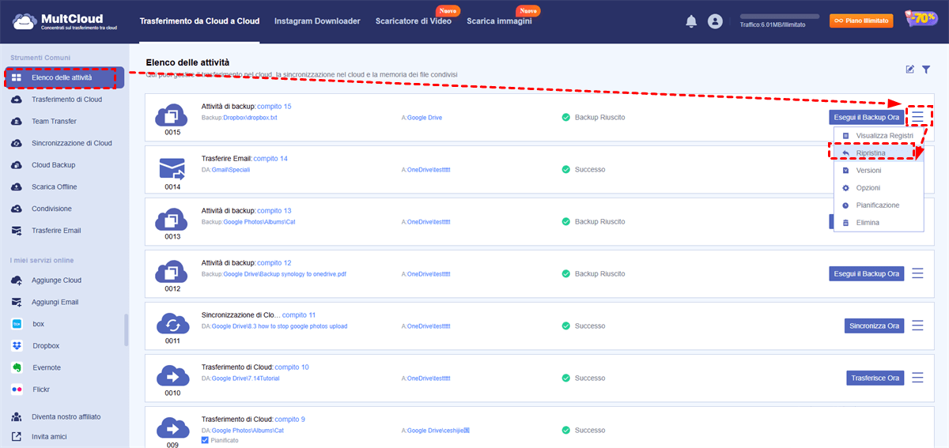
Task: Switch to Scarica immagini tab
Action: 499,21
